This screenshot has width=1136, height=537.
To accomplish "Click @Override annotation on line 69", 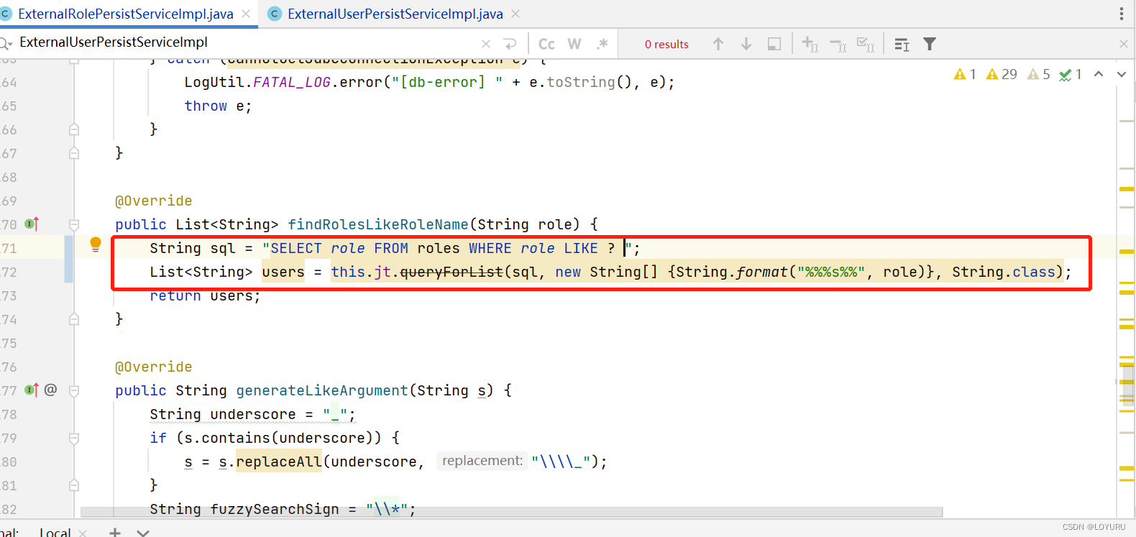I will [154, 201].
